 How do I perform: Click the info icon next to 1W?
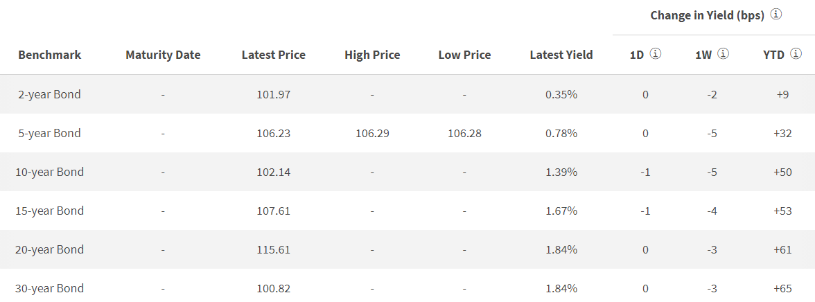(723, 53)
